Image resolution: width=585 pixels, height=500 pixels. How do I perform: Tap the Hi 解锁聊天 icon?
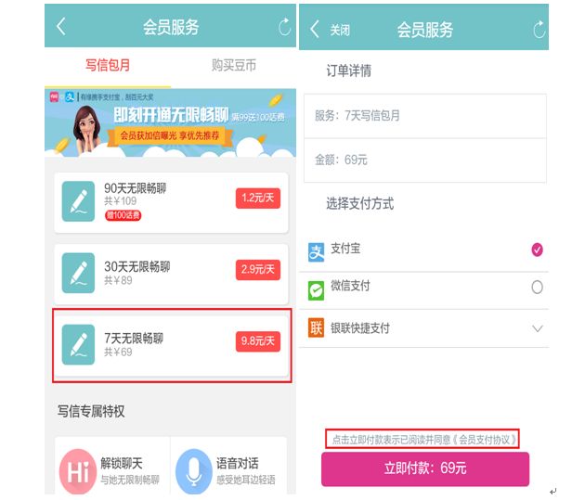click(x=78, y=471)
